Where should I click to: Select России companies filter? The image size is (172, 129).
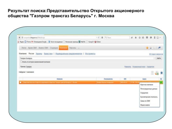pyautogui.click(x=31, y=54)
